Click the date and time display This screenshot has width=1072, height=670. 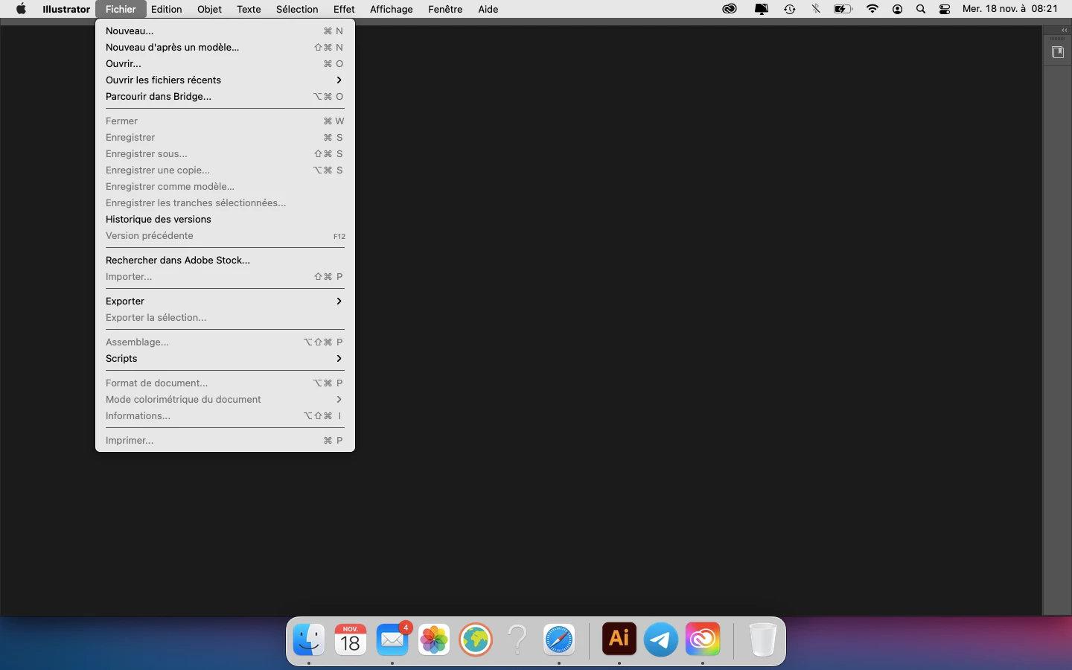pyautogui.click(x=1010, y=9)
